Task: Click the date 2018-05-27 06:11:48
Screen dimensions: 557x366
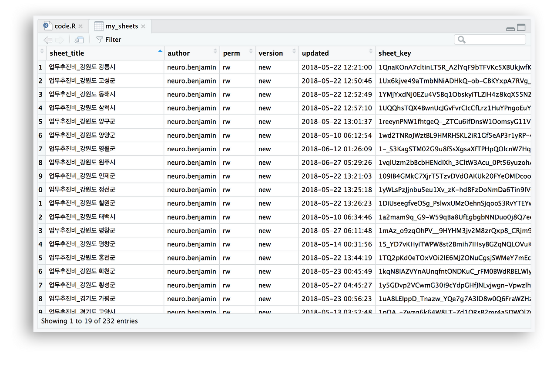Action: (x=337, y=230)
